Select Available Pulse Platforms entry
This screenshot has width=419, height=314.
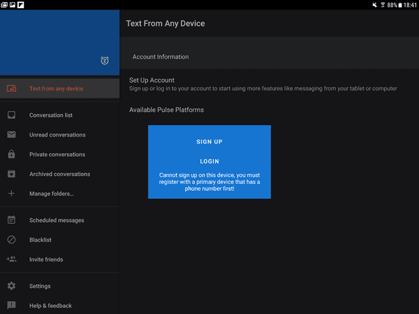coord(166,110)
